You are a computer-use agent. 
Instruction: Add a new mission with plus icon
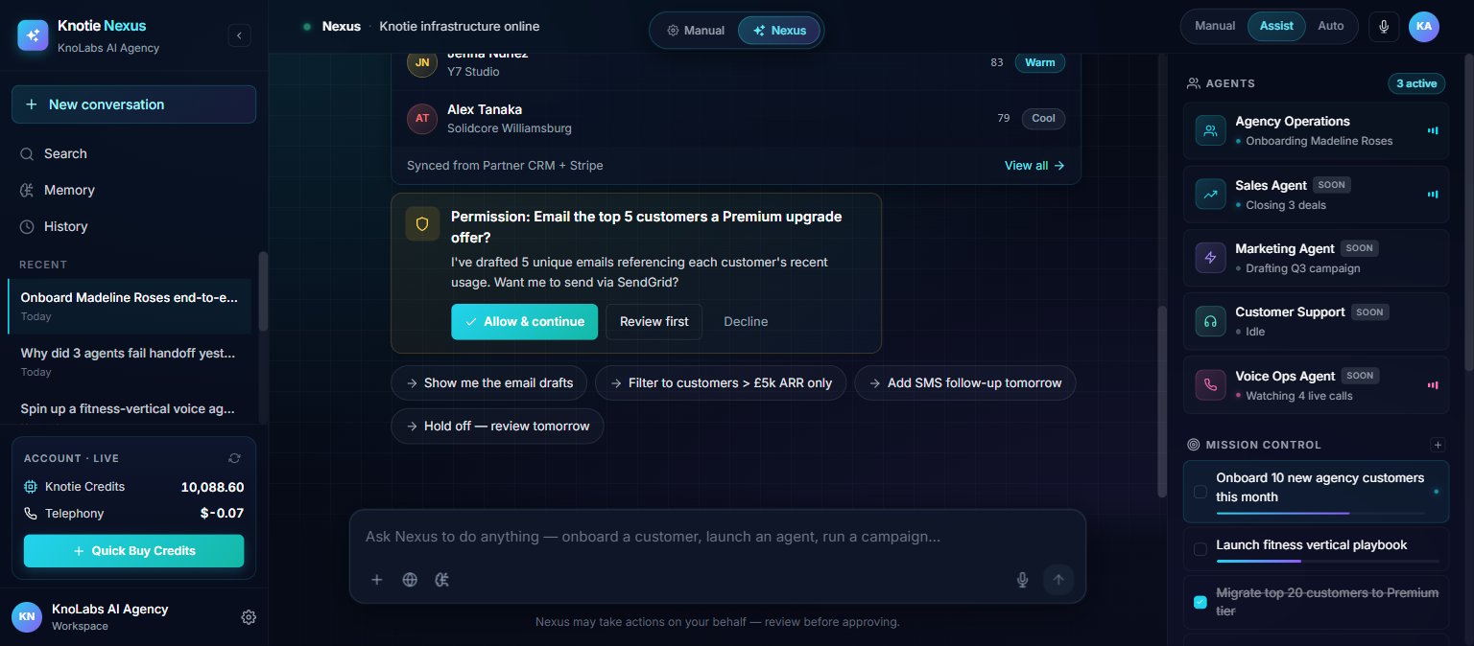[1438, 445]
